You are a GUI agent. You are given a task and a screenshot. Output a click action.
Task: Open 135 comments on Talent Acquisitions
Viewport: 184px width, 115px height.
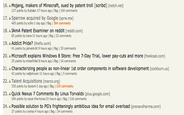[65, 86]
